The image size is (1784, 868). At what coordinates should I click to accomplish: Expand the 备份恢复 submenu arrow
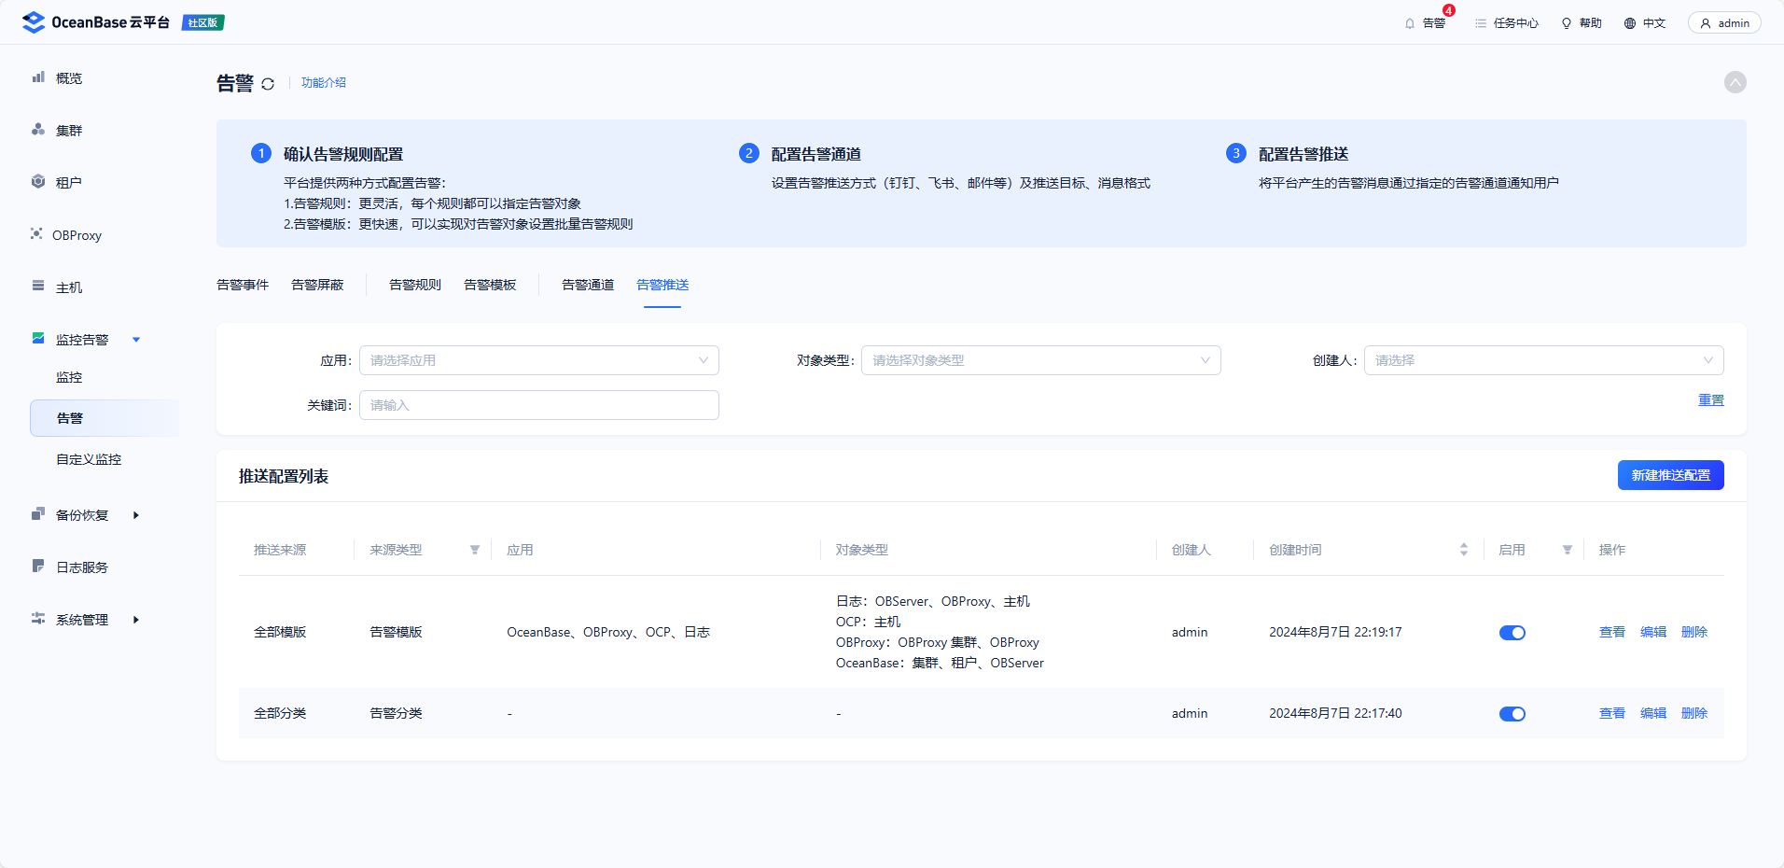click(x=136, y=515)
